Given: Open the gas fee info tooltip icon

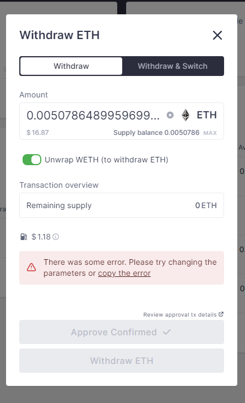Looking at the screenshot, I should [x=56, y=237].
